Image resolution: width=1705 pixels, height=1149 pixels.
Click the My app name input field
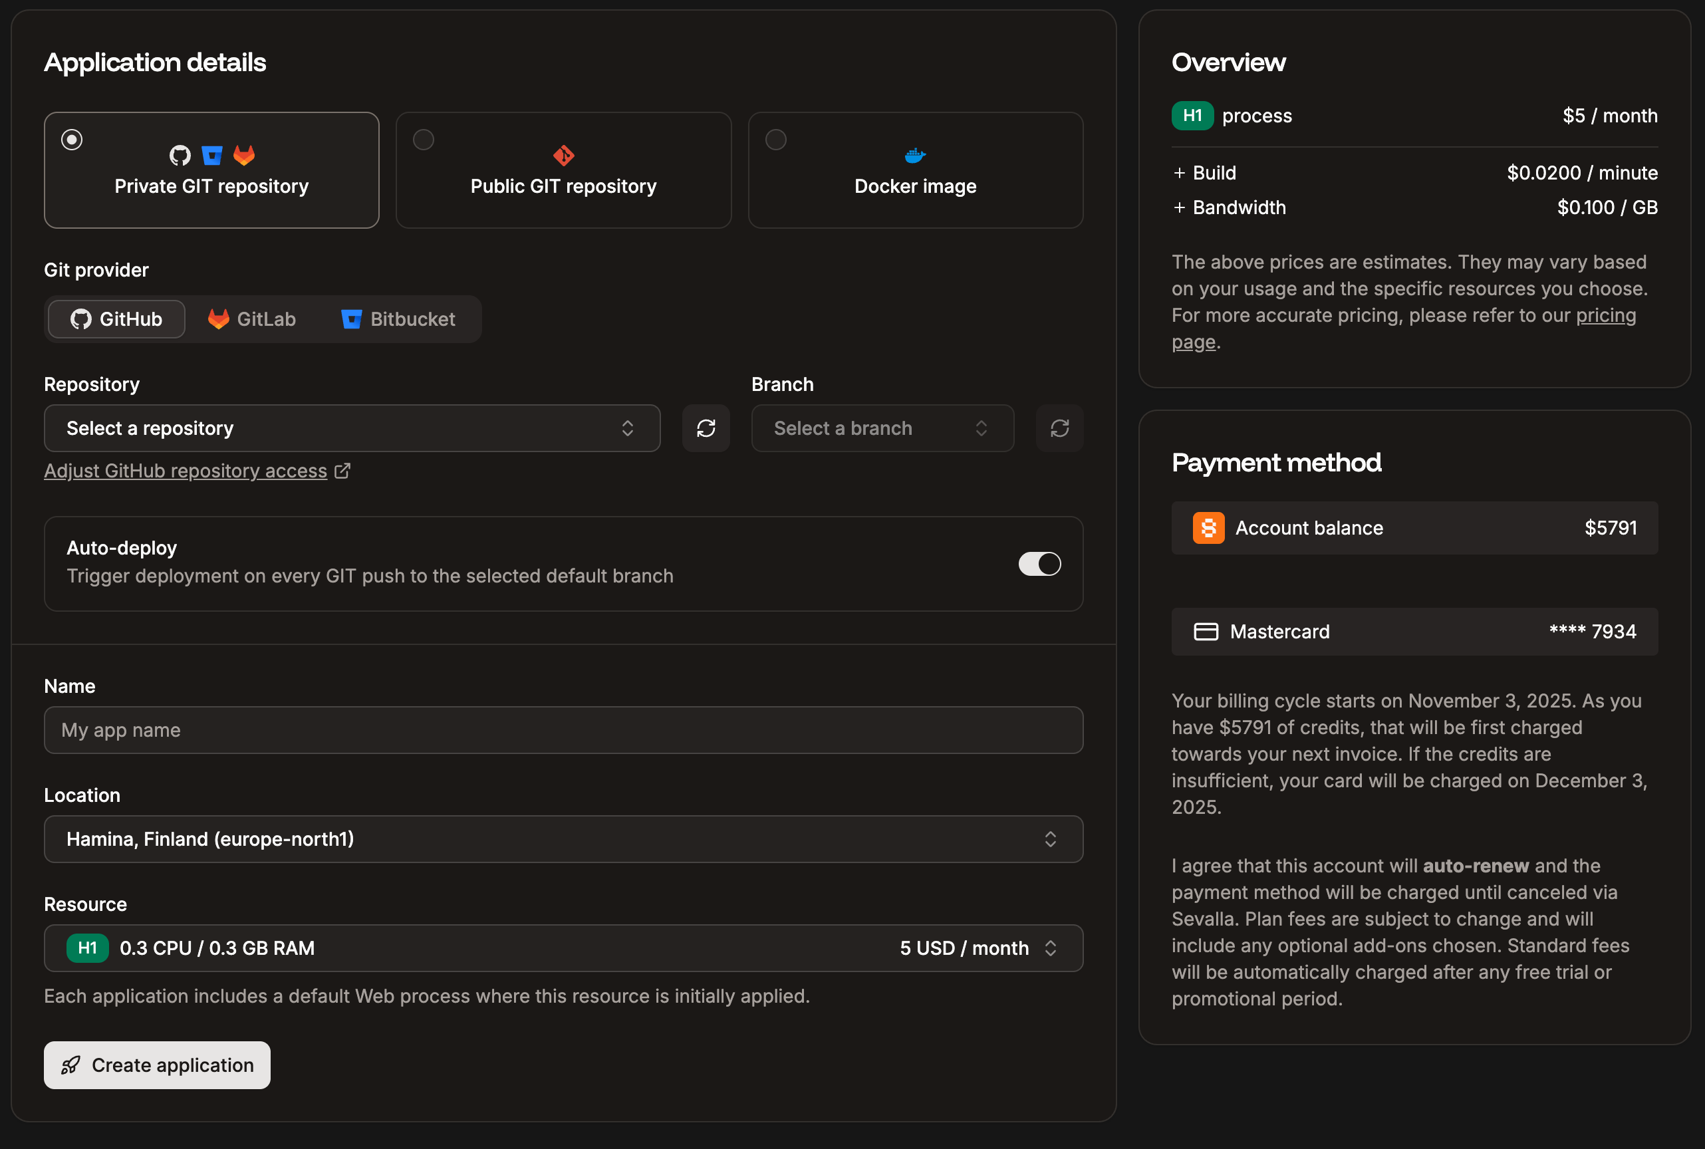(563, 729)
